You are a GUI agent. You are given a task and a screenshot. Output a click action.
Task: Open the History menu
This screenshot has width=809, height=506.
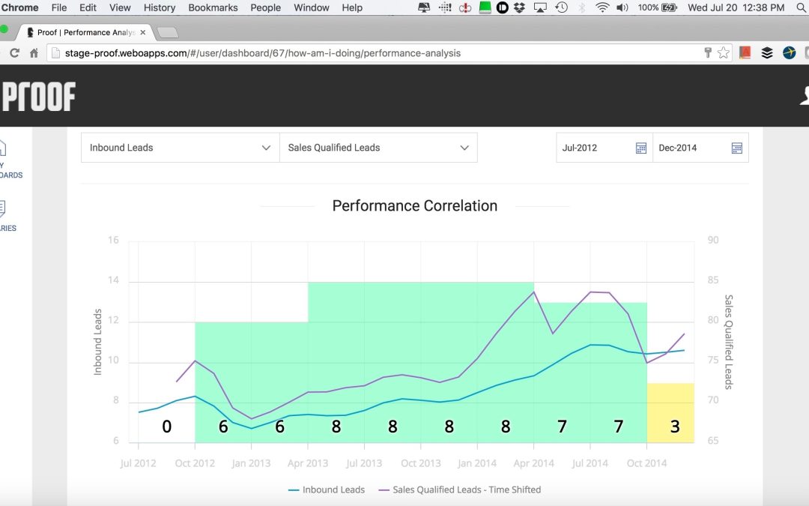[x=159, y=7]
